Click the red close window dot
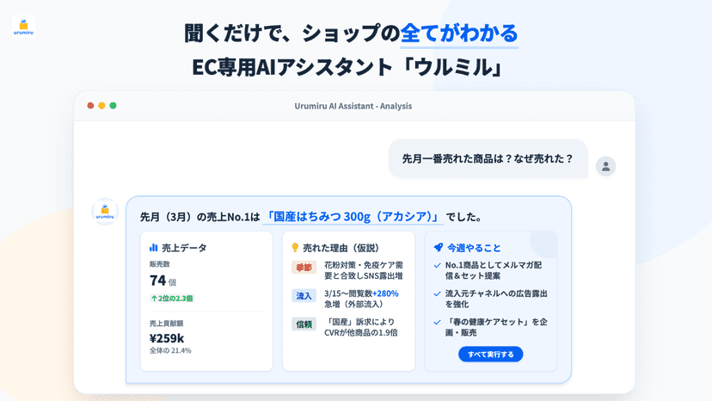712x401 pixels. (90, 106)
